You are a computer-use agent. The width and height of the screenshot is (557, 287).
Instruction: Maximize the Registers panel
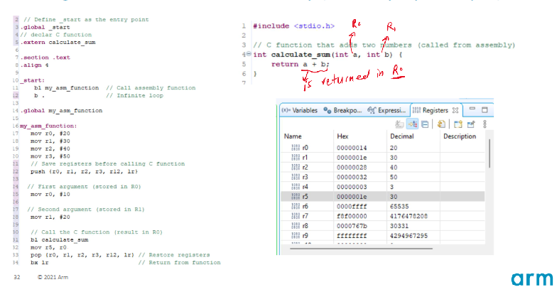click(485, 109)
